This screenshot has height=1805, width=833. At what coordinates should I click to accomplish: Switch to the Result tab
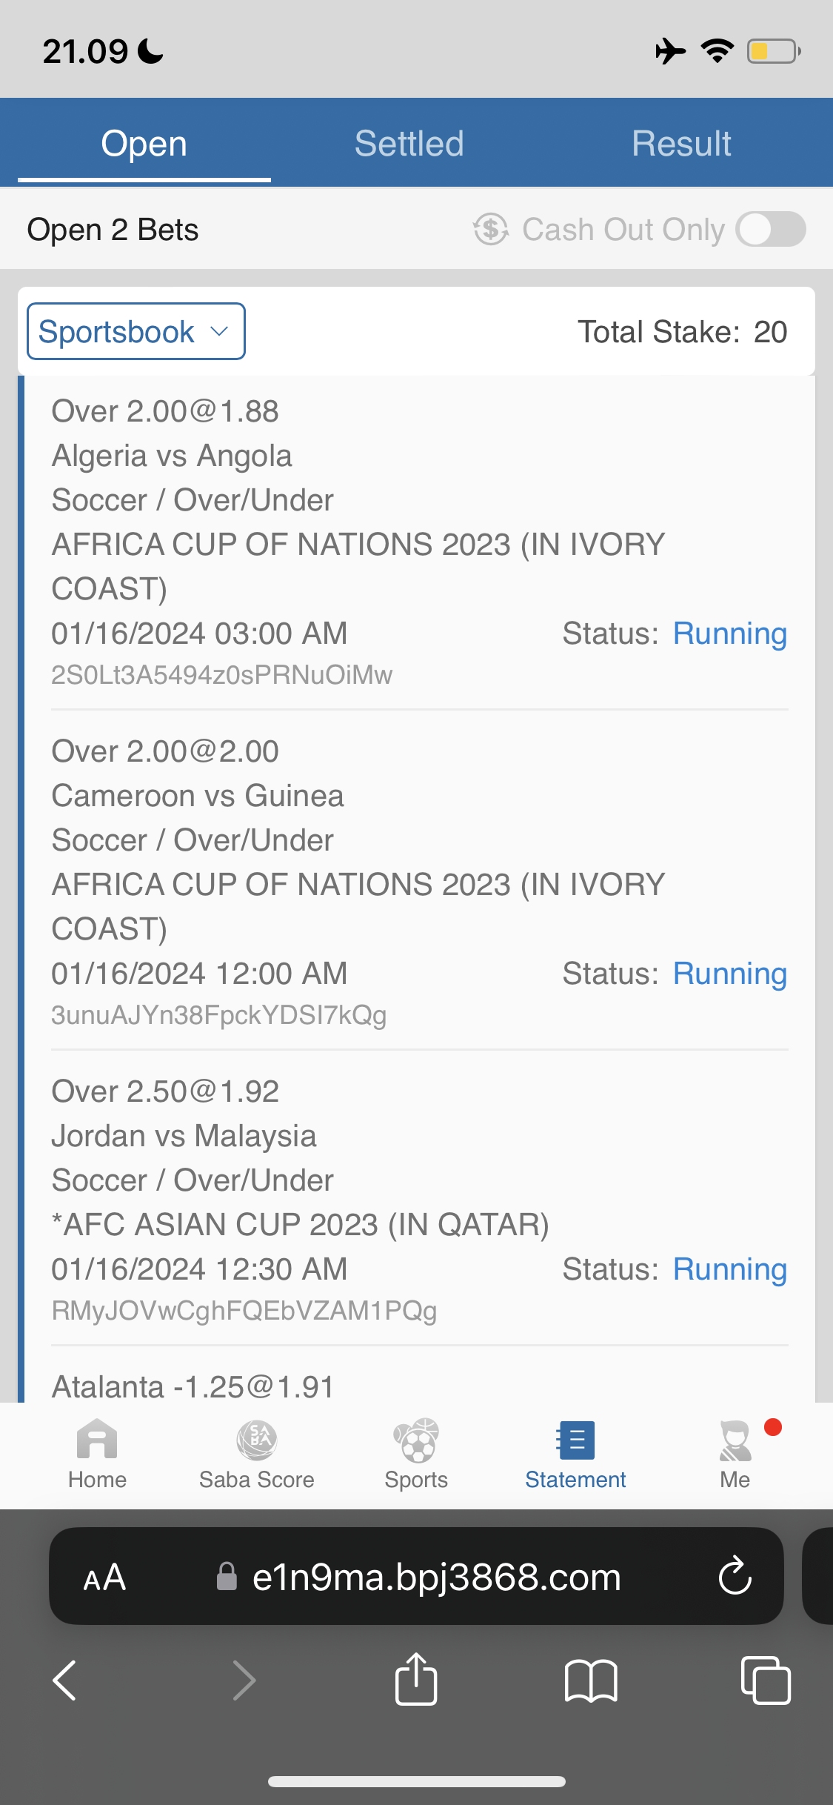point(681,143)
